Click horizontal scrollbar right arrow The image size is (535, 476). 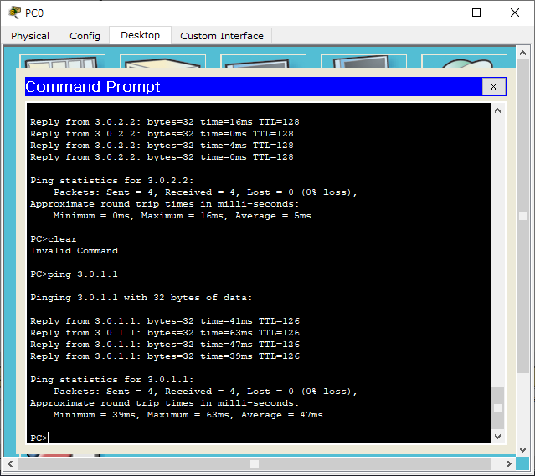point(509,463)
